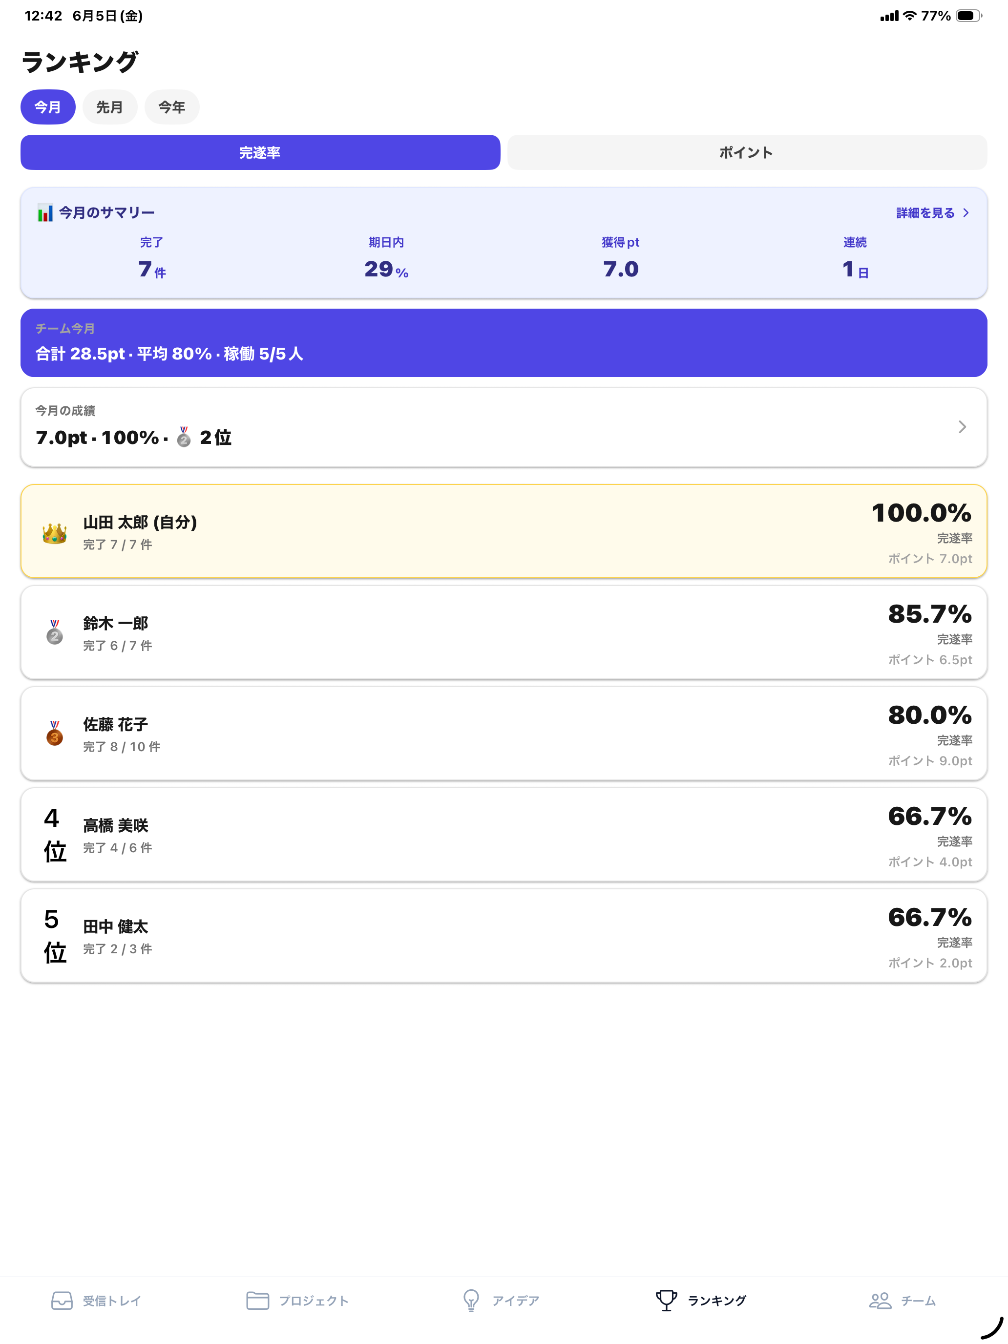Open the アイデア lightbulb tab
The image size is (1008, 1344).
coord(501,1300)
